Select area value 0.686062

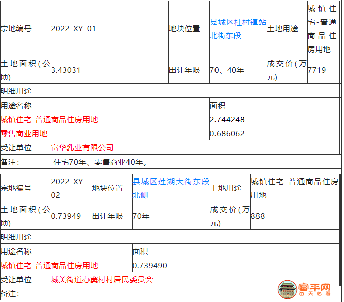point(227,134)
